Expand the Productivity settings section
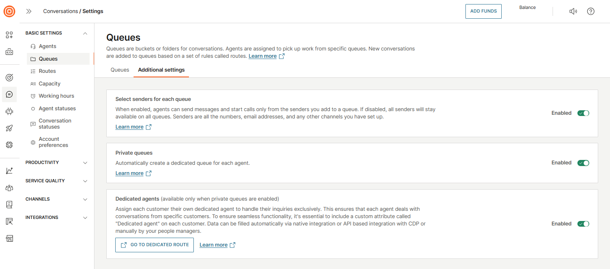The image size is (610, 269). 57,163
